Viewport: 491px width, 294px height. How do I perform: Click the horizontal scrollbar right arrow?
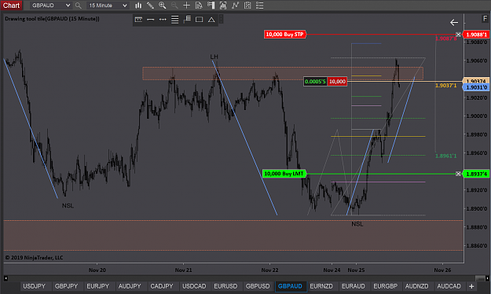[x=487, y=278]
